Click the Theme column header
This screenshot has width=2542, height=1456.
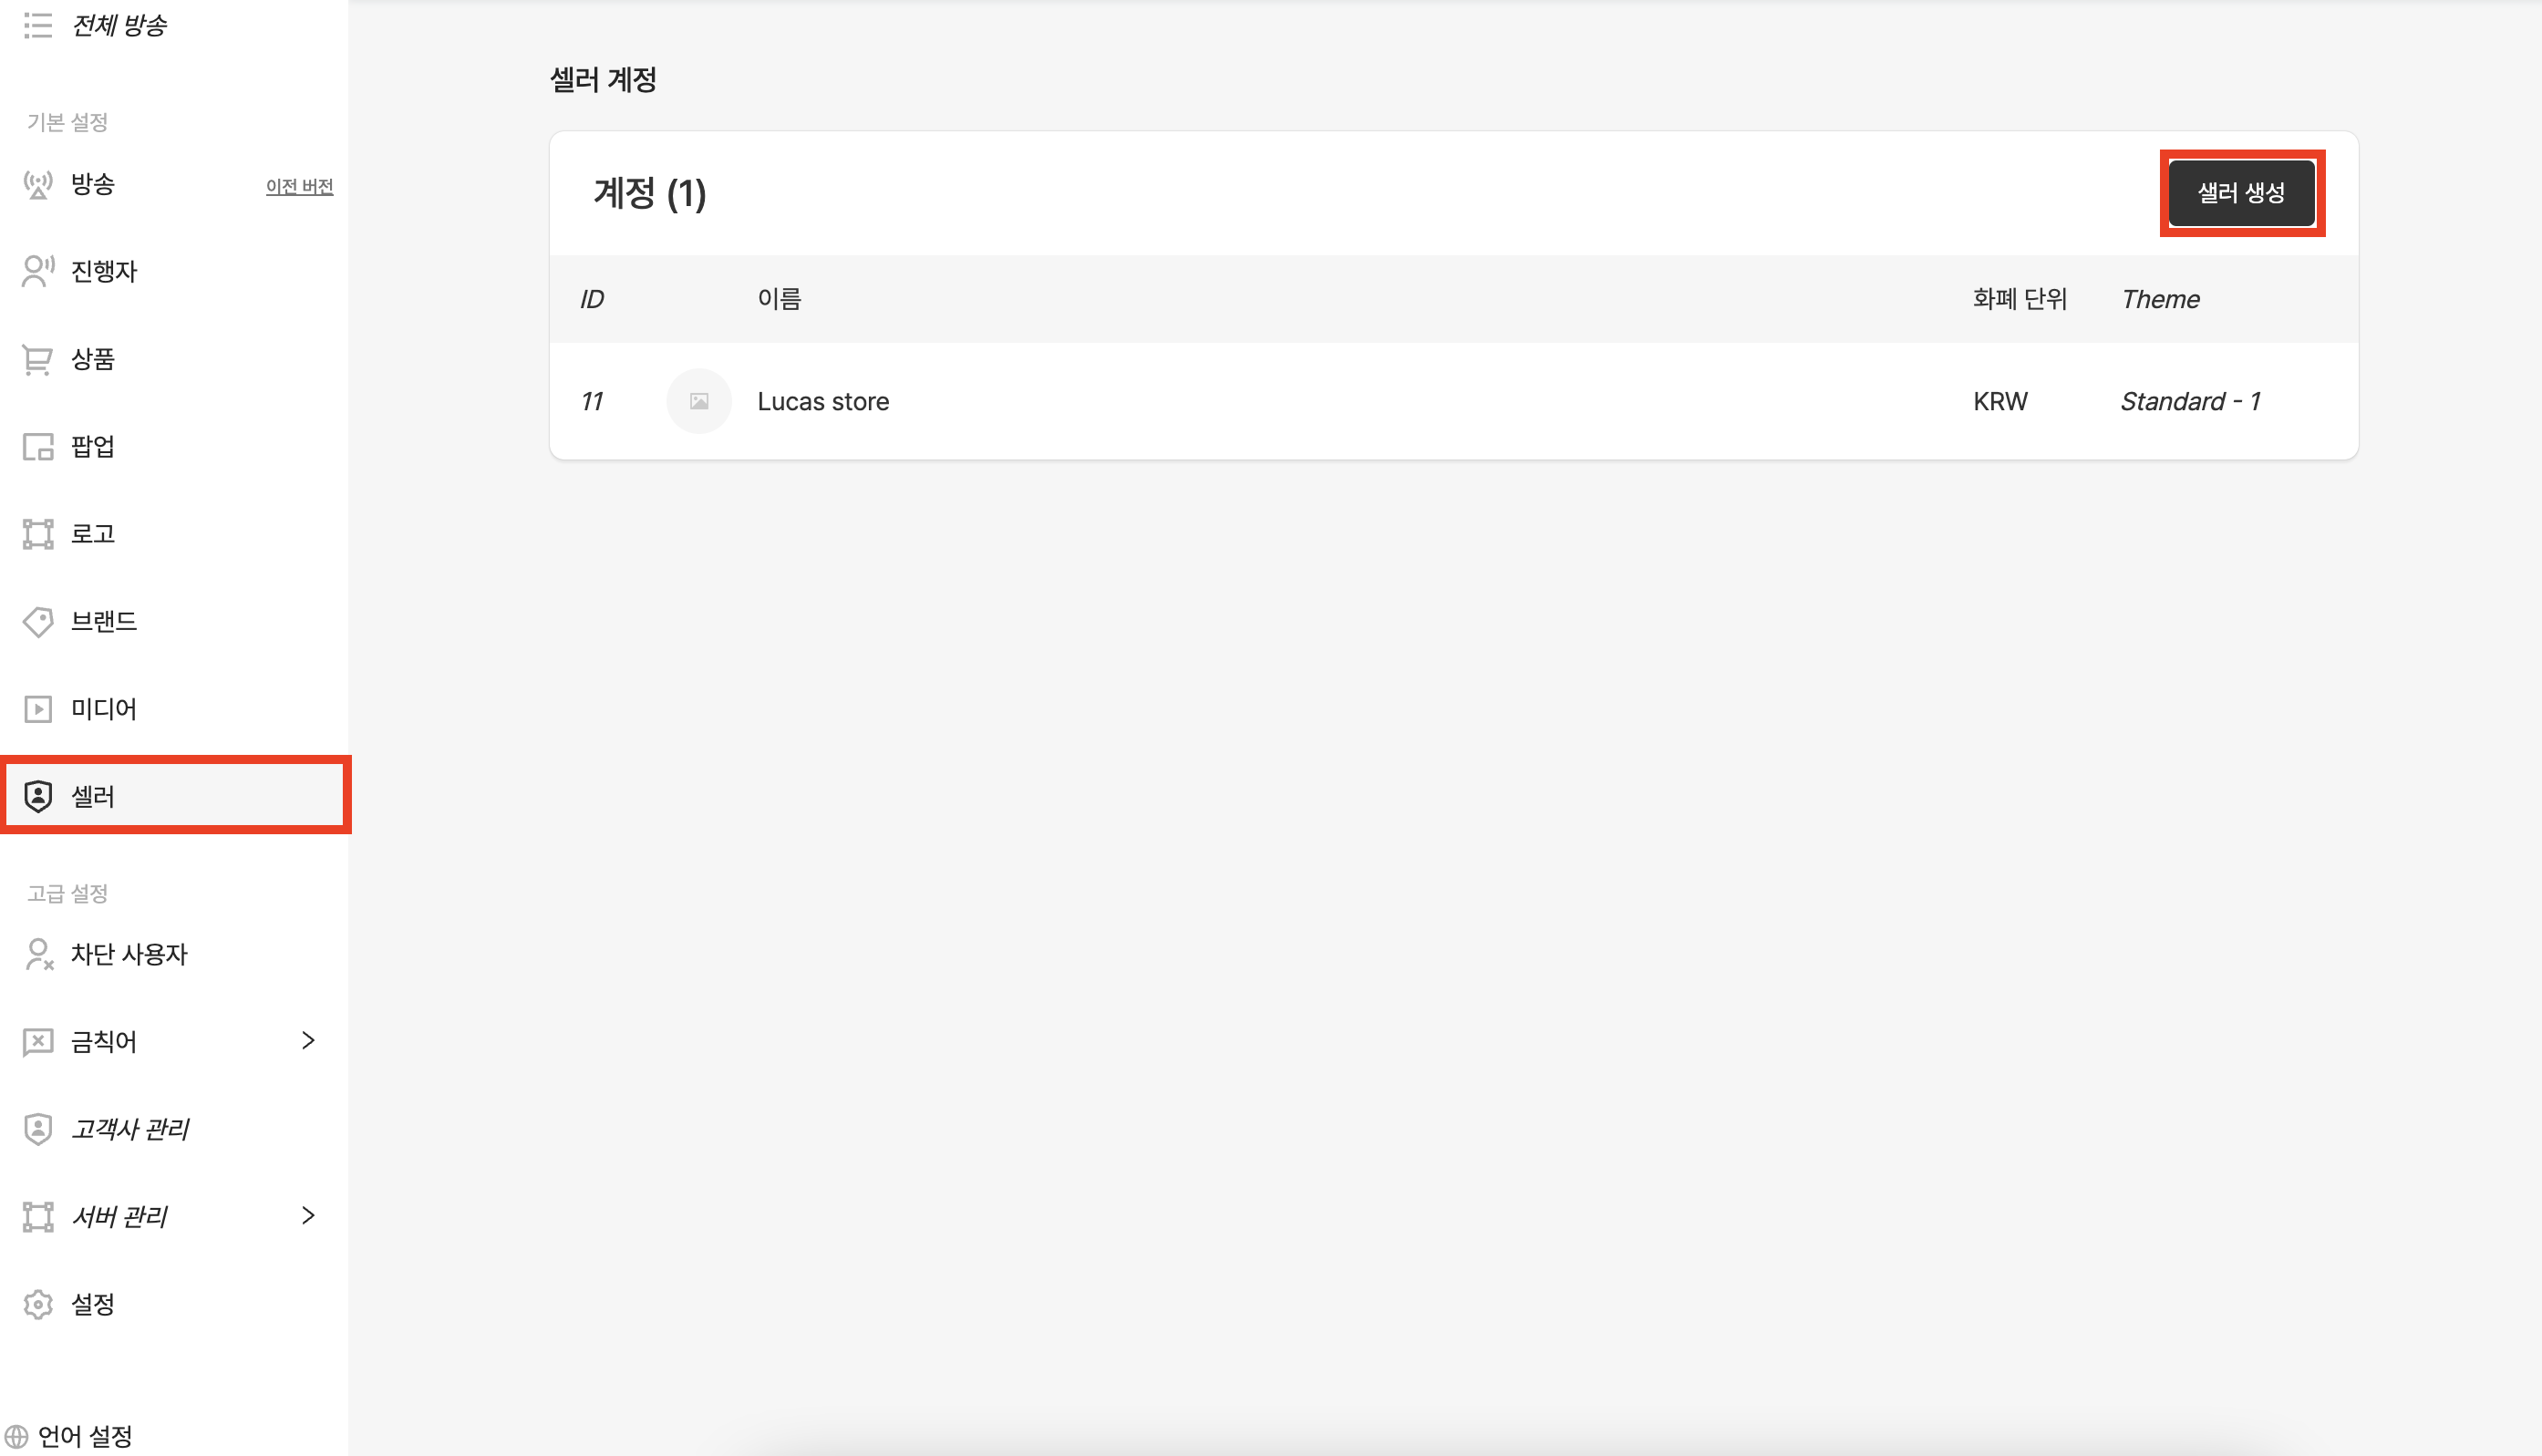[2160, 299]
